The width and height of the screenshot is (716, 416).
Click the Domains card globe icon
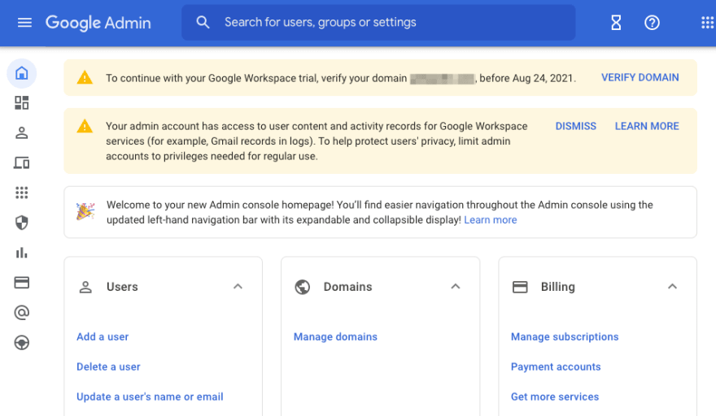pyautogui.click(x=303, y=287)
